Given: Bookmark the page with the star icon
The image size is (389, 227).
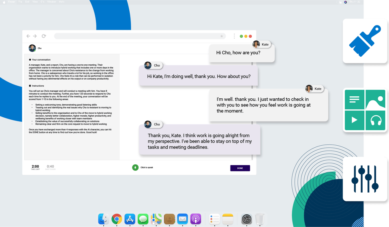Looking at the screenshot, I should (222, 36).
